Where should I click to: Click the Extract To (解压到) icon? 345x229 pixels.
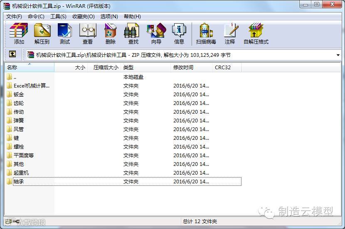[42, 34]
